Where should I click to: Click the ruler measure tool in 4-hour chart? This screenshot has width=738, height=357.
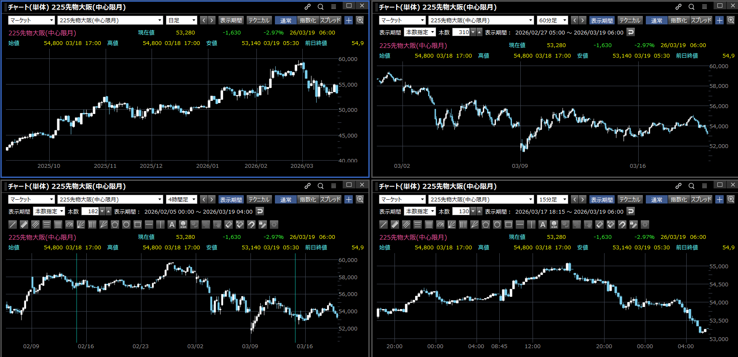coord(24,225)
